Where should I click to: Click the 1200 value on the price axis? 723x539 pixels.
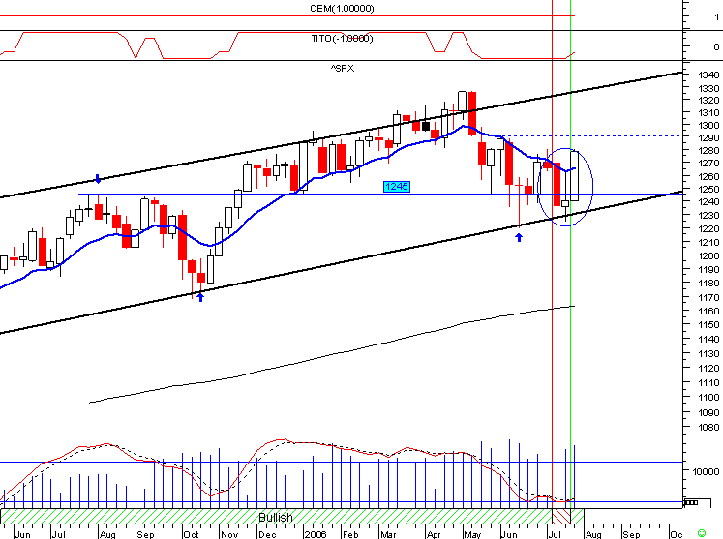[708, 255]
